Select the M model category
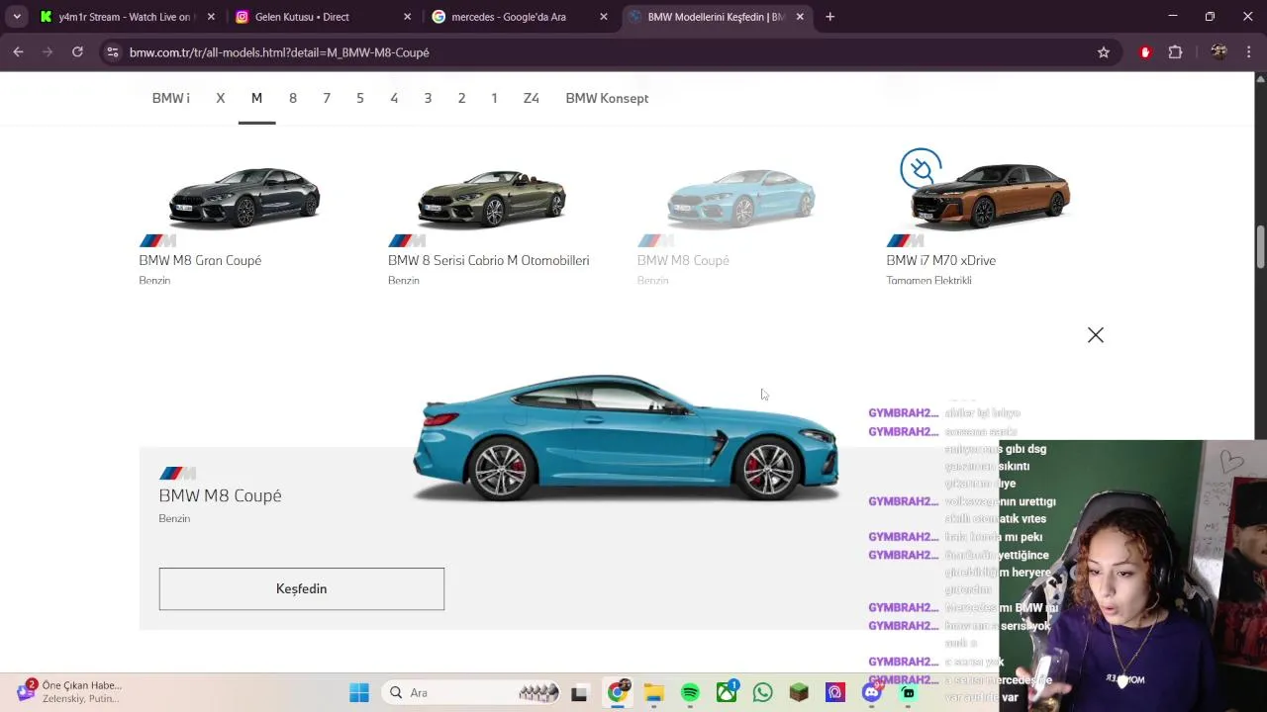The width and height of the screenshot is (1267, 712). coord(256,98)
